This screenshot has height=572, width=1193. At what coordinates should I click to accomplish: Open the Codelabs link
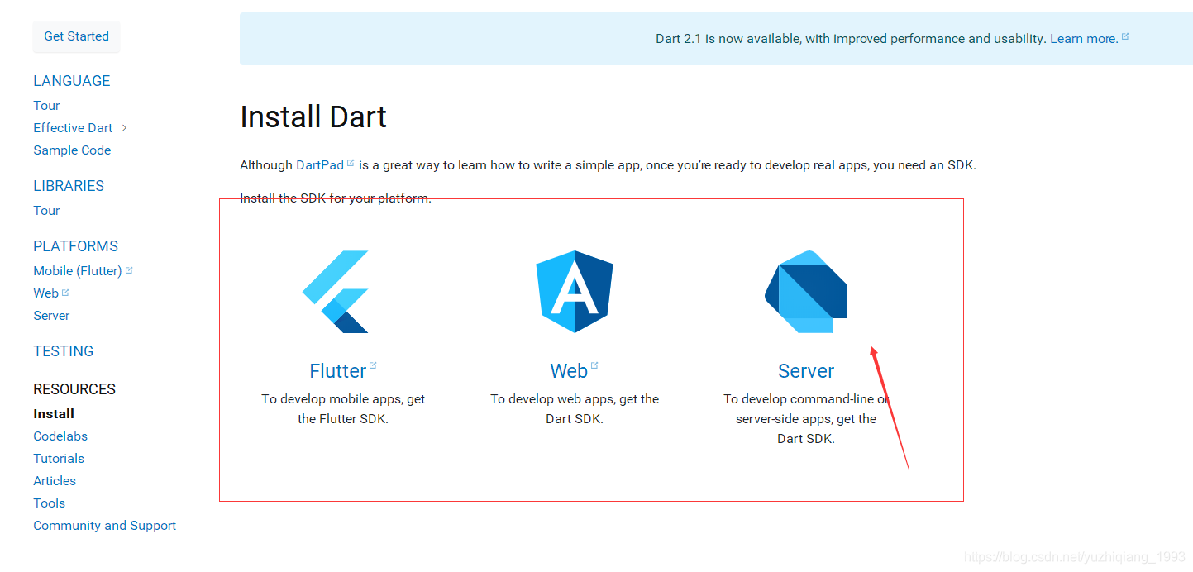tap(60, 436)
